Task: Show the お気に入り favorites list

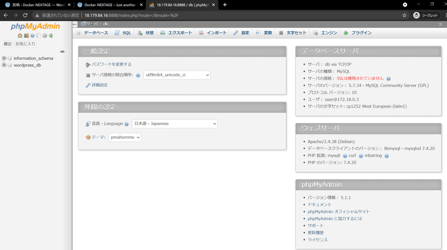Action: pyautogui.click(x=25, y=44)
